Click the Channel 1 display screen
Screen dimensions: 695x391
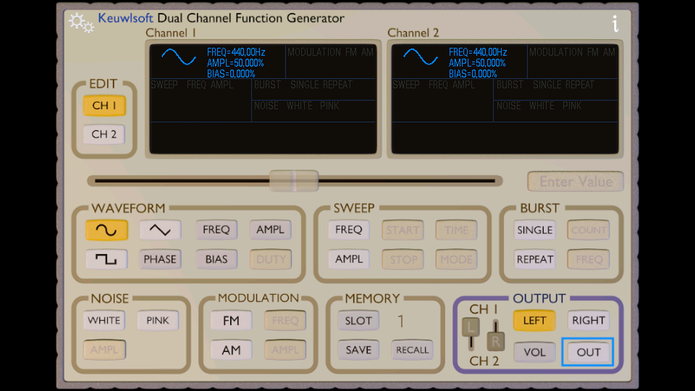[x=263, y=99]
